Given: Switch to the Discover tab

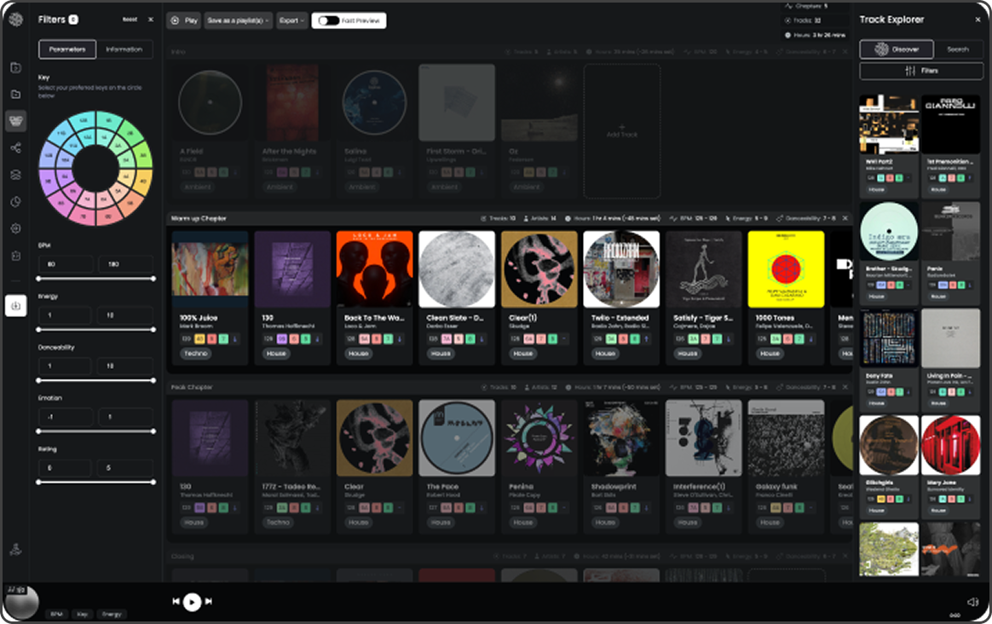Looking at the screenshot, I should (x=897, y=49).
